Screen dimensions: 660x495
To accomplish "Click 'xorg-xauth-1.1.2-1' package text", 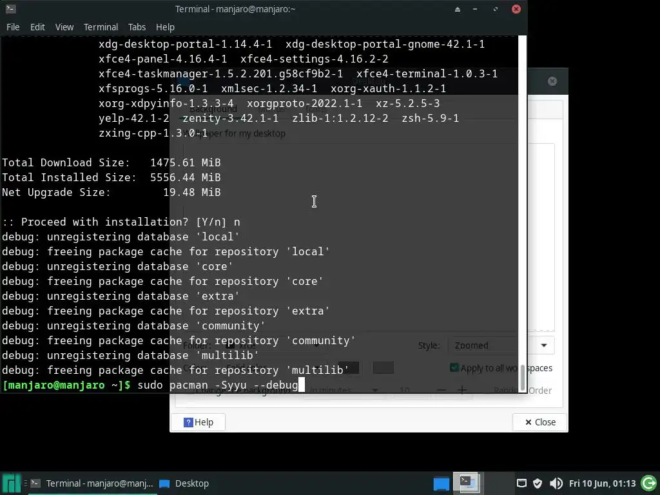I will click(x=388, y=88).
